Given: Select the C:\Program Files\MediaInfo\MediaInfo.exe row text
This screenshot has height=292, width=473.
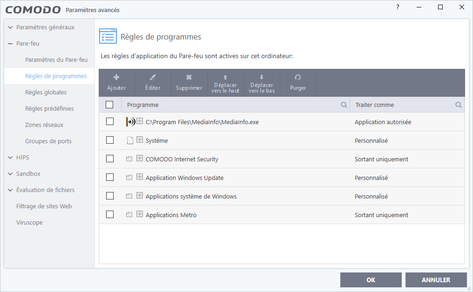Looking at the screenshot, I should tap(202, 122).
